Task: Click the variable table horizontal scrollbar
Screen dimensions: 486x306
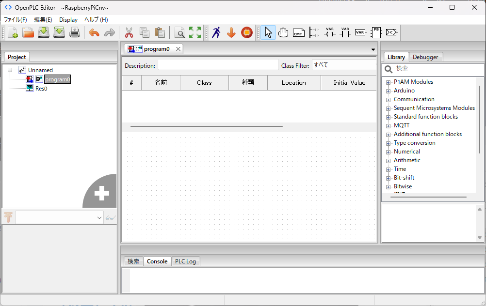Action: click(x=207, y=126)
